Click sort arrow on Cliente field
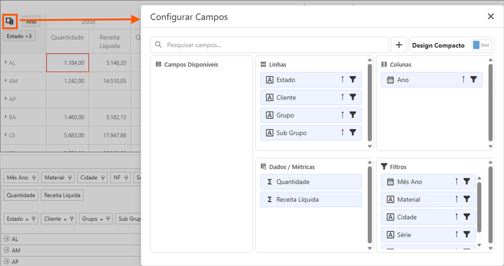The image size is (504, 266). [342, 97]
